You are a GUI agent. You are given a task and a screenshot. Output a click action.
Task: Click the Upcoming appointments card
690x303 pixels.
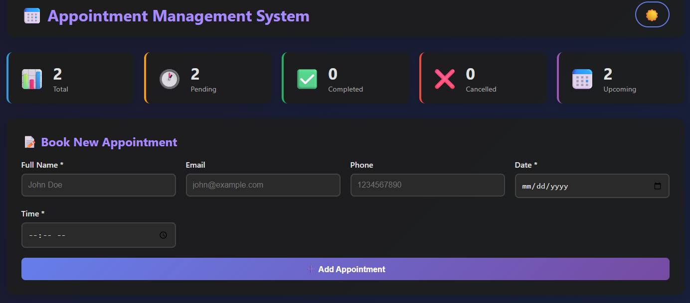pos(620,78)
